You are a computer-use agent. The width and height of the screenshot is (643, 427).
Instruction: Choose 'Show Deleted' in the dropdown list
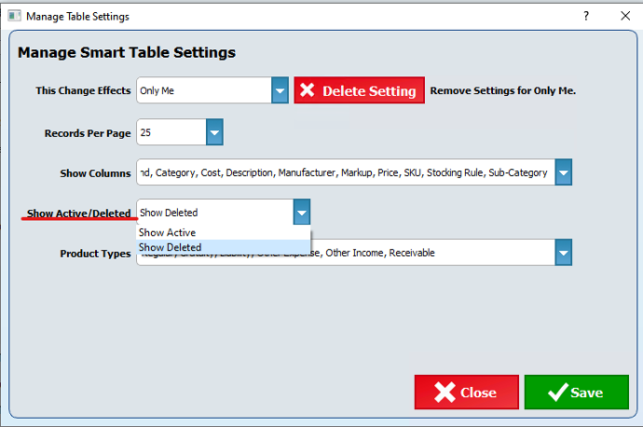171,247
